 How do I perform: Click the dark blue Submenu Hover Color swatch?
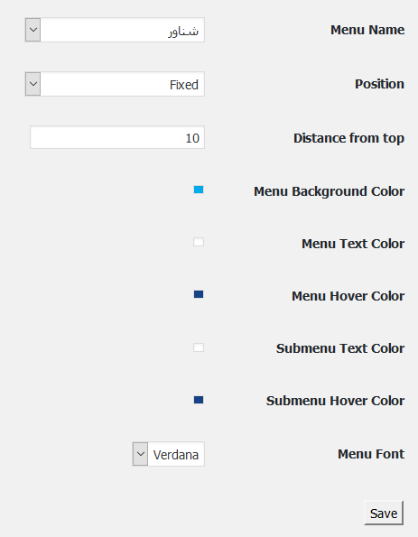[x=199, y=400]
